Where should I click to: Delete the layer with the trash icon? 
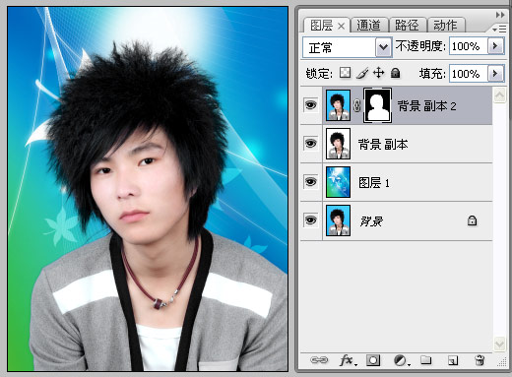point(480,360)
